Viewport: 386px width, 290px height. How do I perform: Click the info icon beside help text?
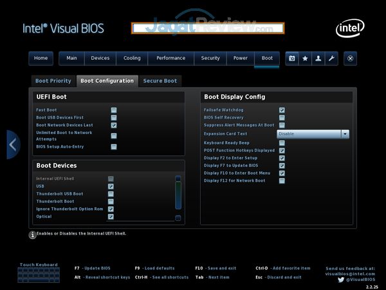(x=32, y=235)
